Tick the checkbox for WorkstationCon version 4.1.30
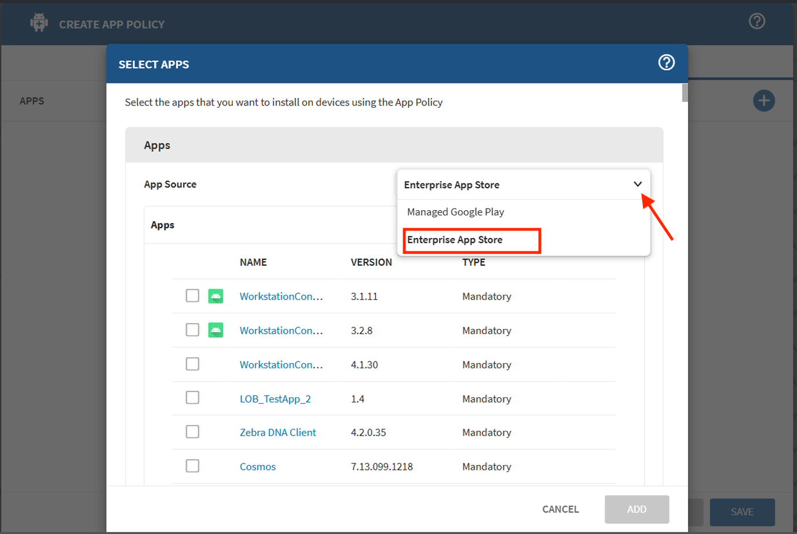 (192, 364)
